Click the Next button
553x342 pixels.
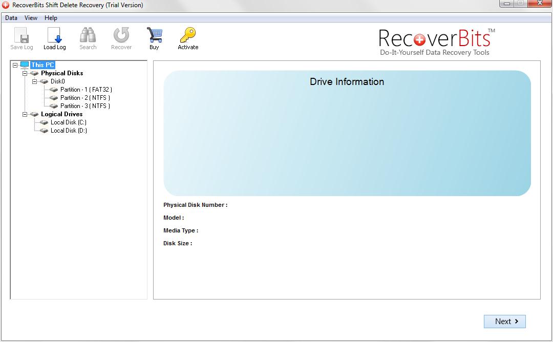tap(504, 321)
